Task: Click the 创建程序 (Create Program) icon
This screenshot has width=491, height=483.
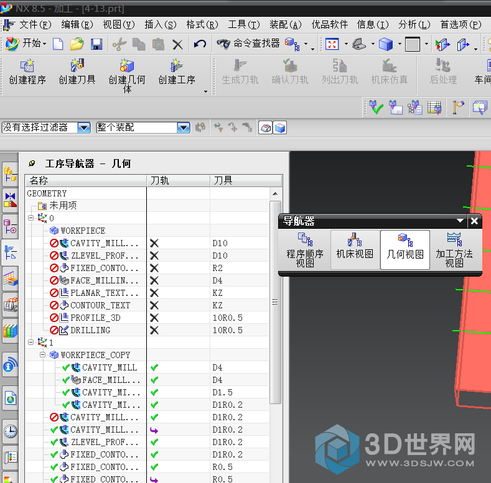Action: [27, 66]
